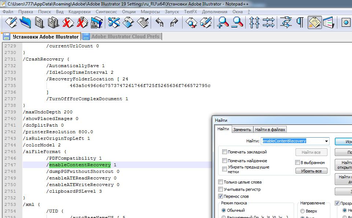
Task: Switch to the 'Заменить' tab in the Find dialog
Action: point(242,130)
